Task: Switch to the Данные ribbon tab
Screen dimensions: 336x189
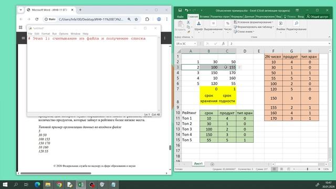Action: 249,16
